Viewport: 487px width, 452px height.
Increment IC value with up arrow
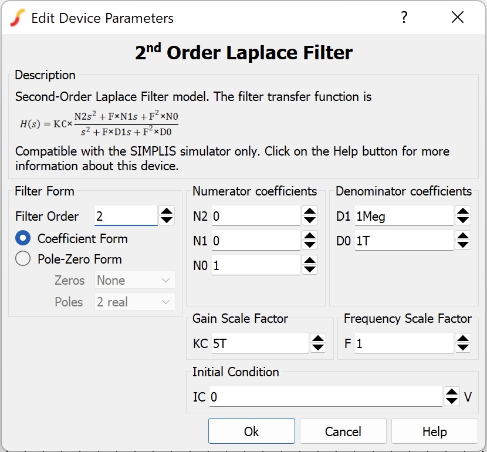[x=452, y=392]
